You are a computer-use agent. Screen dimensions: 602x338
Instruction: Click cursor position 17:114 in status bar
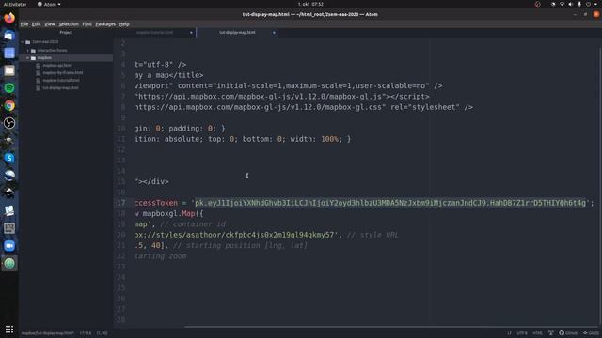tap(86, 333)
